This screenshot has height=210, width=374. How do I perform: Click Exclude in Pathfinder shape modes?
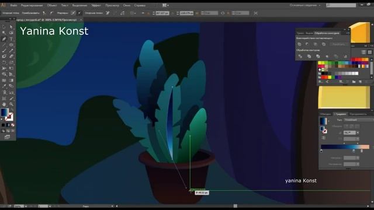pyautogui.click(x=324, y=44)
